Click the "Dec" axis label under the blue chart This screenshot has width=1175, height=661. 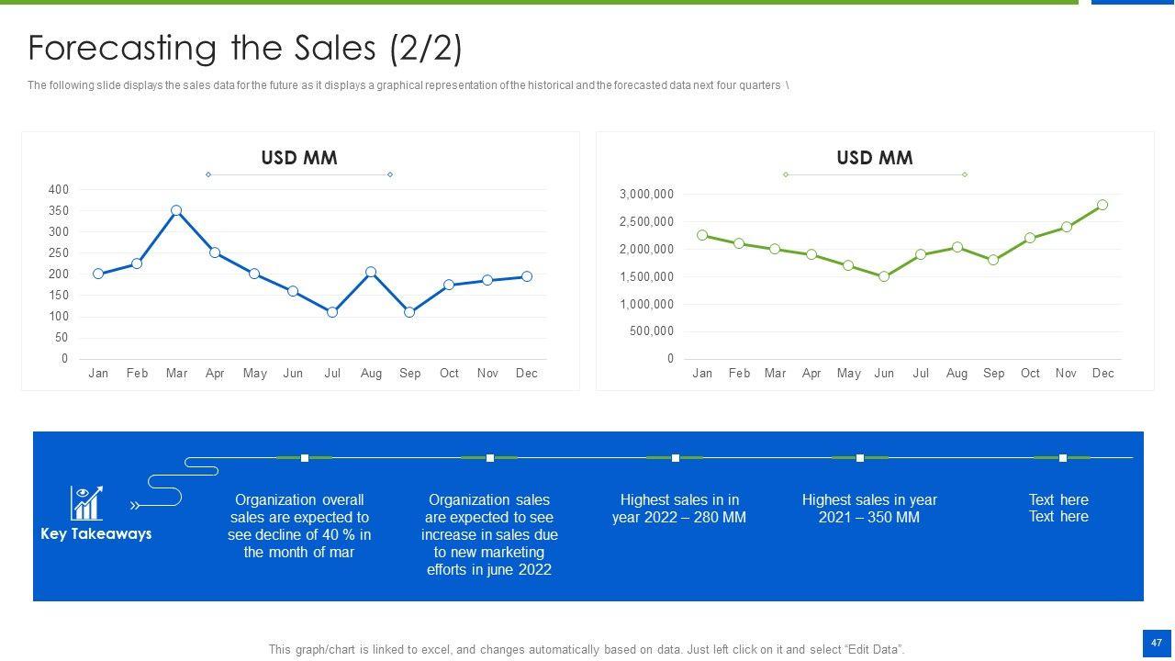pyautogui.click(x=527, y=373)
